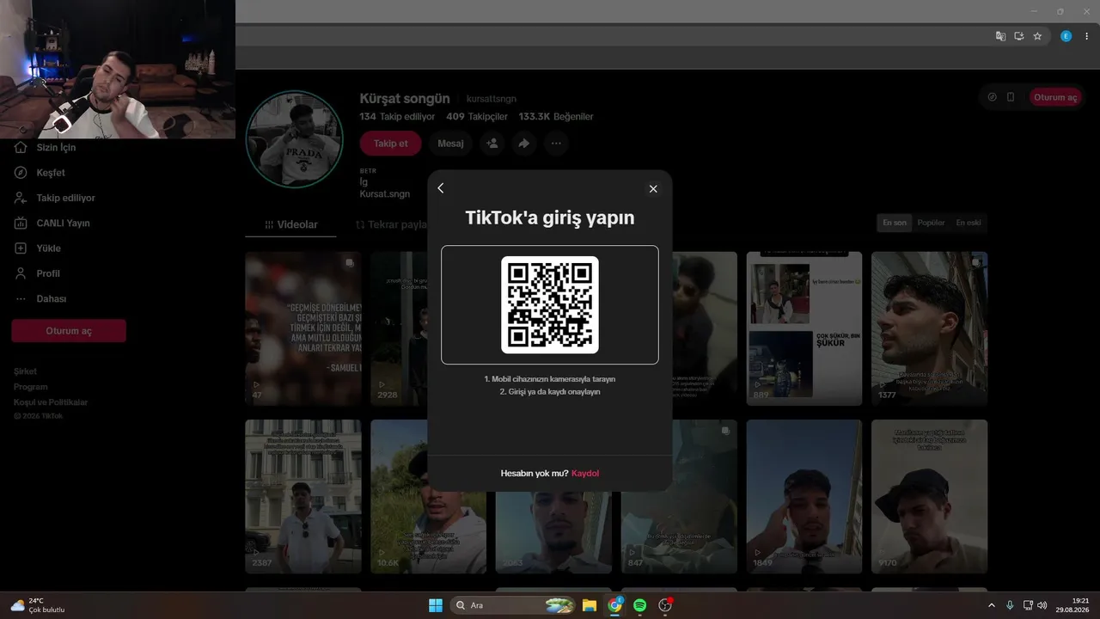1100x619 pixels.
Task: Open OBS Studio from the taskbar
Action: click(x=665, y=605)
